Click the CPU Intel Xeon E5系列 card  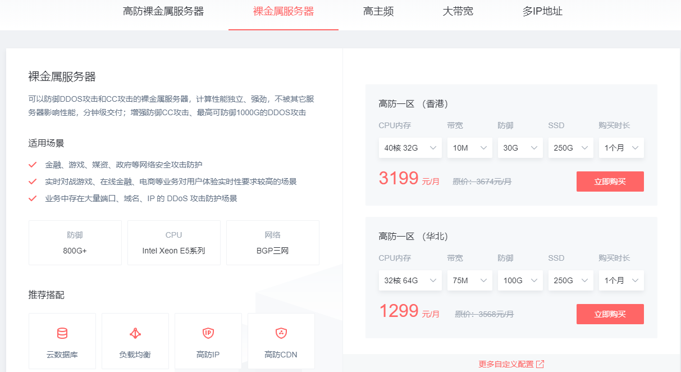(174, 243)
